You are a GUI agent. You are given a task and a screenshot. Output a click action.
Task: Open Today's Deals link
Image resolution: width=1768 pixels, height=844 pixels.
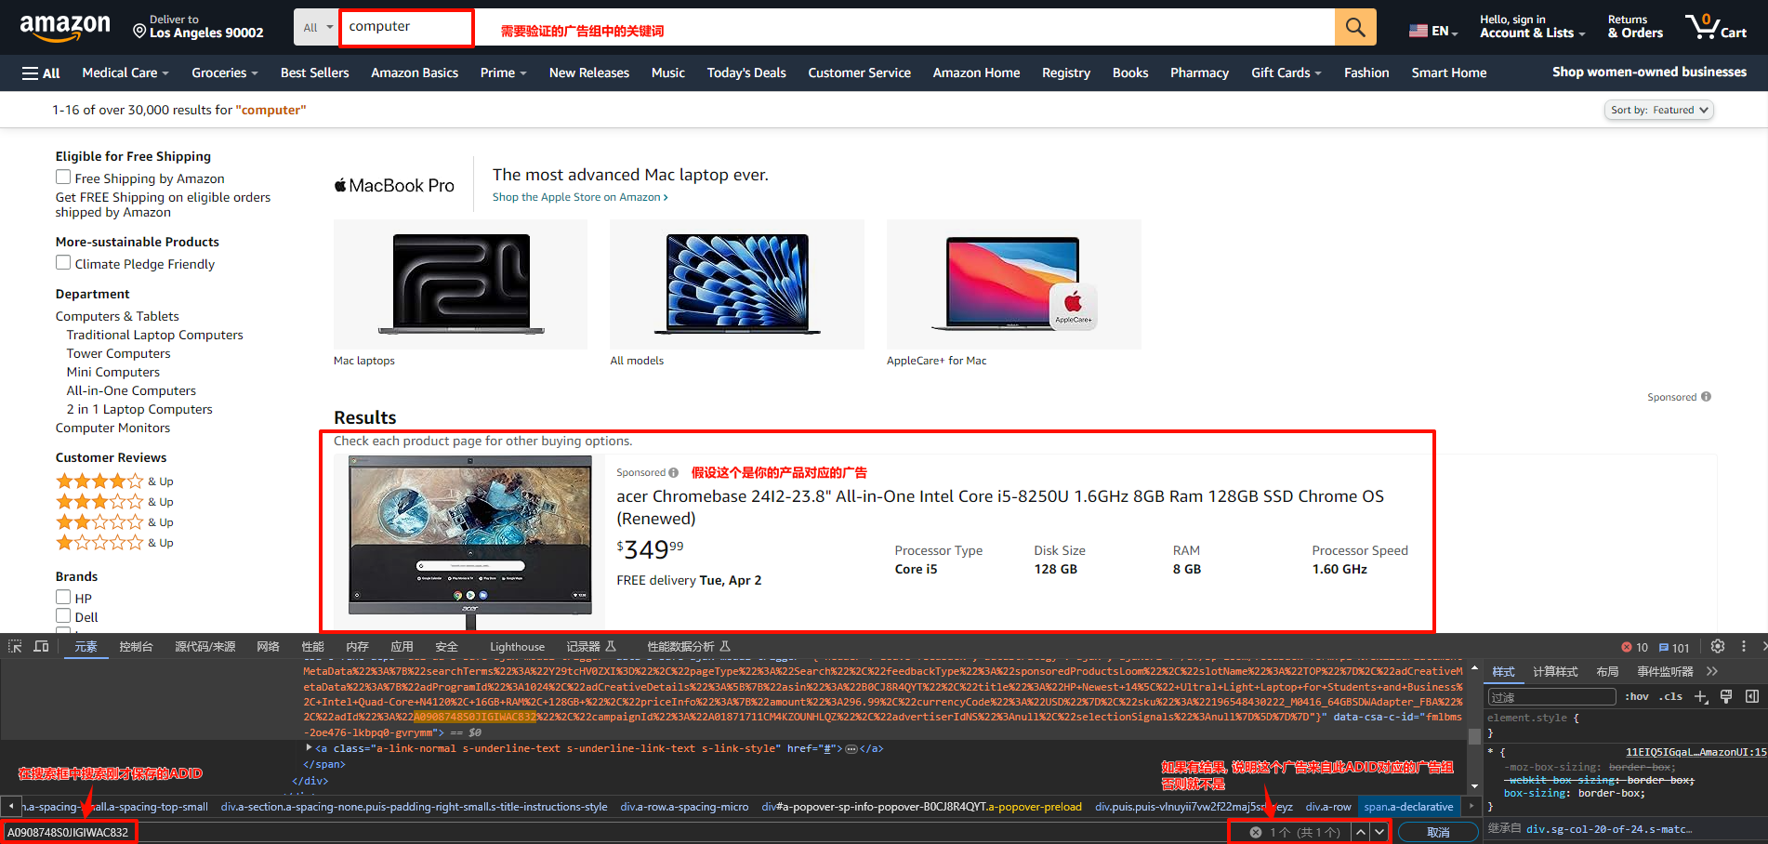point(746,73)
